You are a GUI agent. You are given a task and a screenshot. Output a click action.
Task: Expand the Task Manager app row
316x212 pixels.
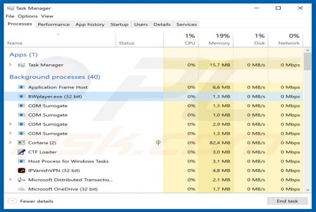pos(10,65)
